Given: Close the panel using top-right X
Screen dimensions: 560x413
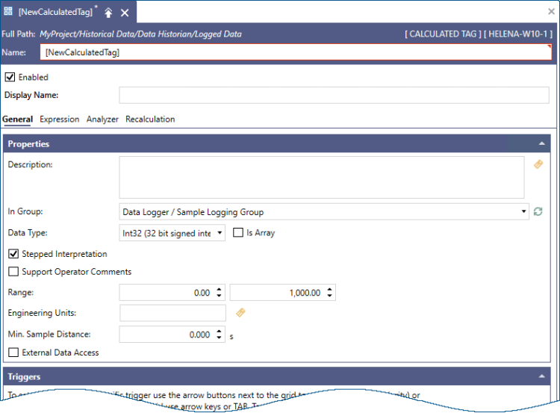Looking at the screenshot, I should click(x=550, y=12).
